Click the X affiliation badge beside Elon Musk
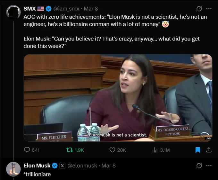 pos(62,166)
